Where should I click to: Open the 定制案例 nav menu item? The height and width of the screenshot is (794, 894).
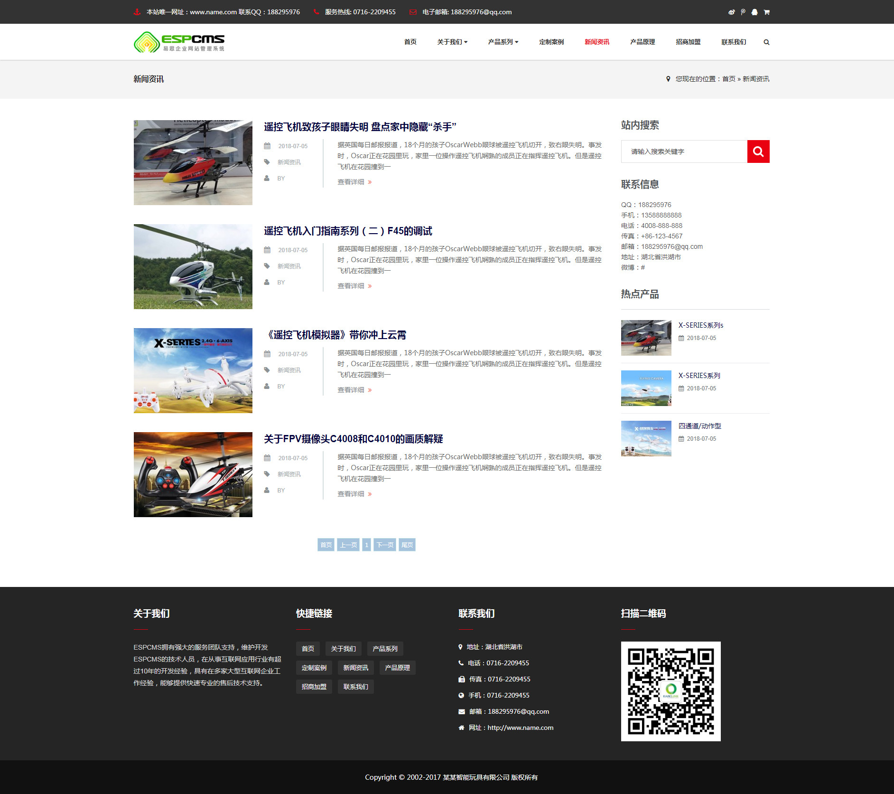point(551,42)
